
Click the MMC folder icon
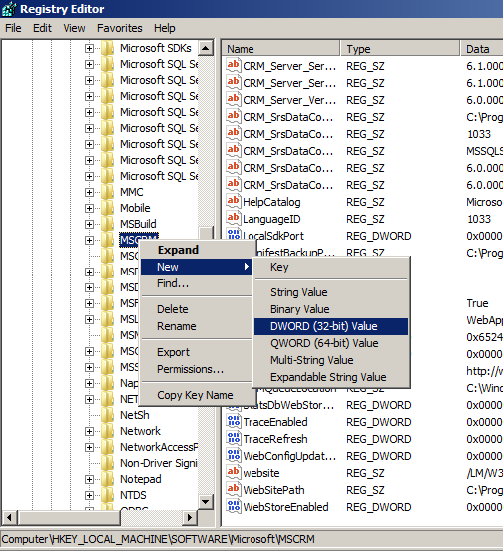108,192
